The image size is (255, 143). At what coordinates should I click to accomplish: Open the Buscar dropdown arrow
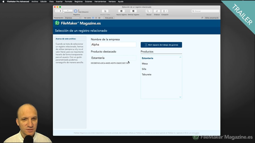(x=151, y=11)
